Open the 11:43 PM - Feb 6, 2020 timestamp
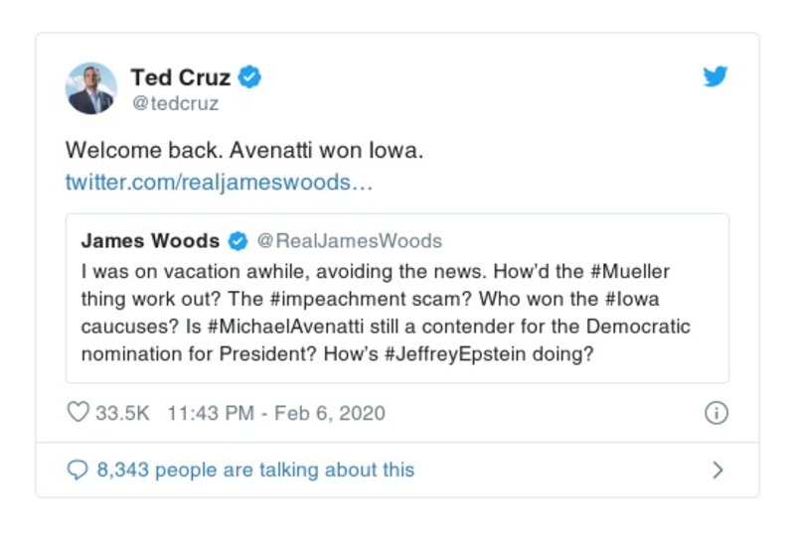 tap(270, 413)
